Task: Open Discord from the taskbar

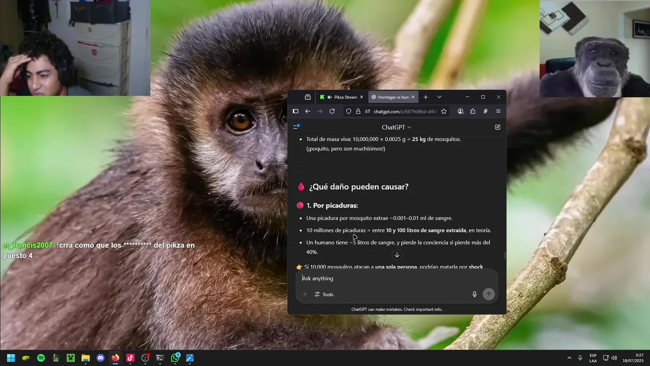Action: click(x=101, y=358)
